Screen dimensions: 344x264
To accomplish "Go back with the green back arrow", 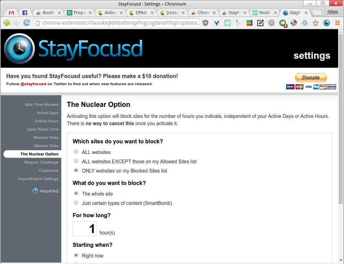I will 7,23.
